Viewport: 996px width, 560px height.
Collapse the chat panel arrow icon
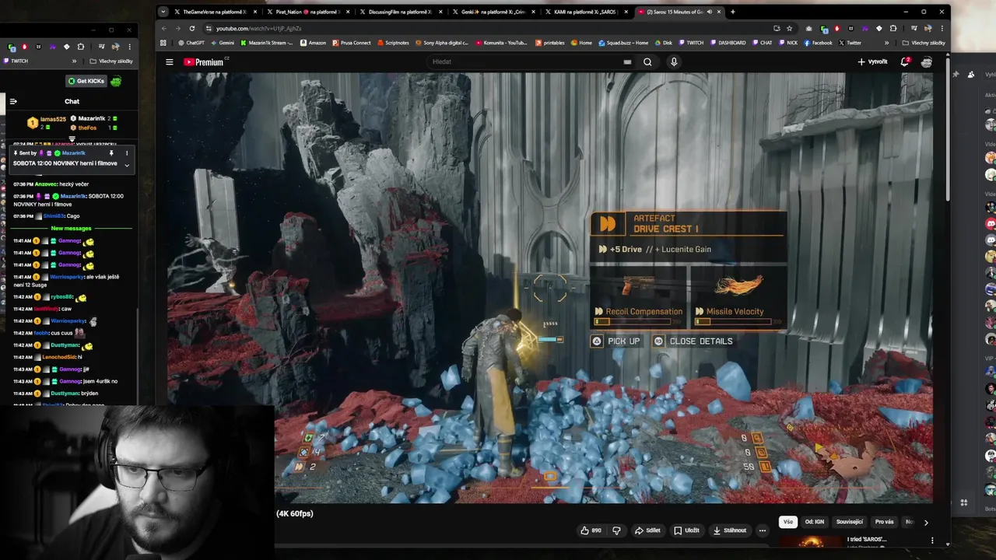pos(13,101)
